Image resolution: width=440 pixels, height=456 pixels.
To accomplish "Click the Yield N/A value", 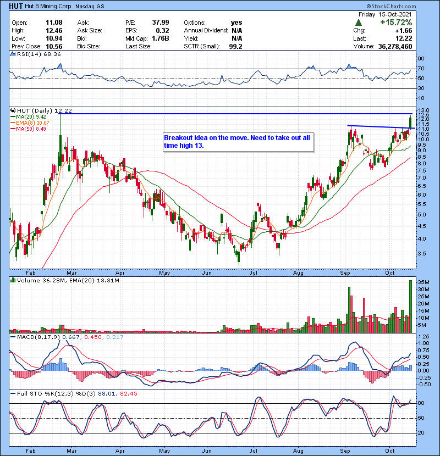I will coord(237,38).
